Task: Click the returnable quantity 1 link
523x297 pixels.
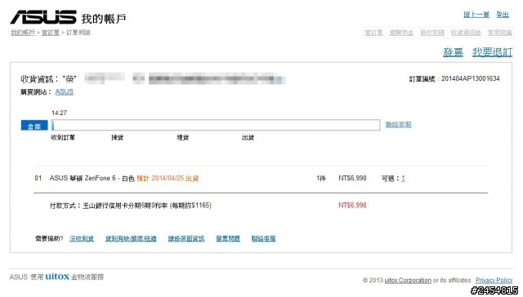Action: 403,179
